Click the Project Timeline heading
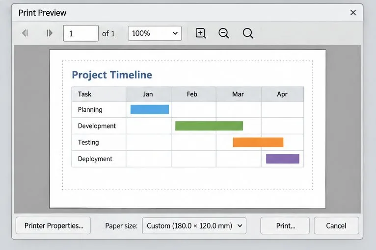The image size is (376, 250). 112,75
